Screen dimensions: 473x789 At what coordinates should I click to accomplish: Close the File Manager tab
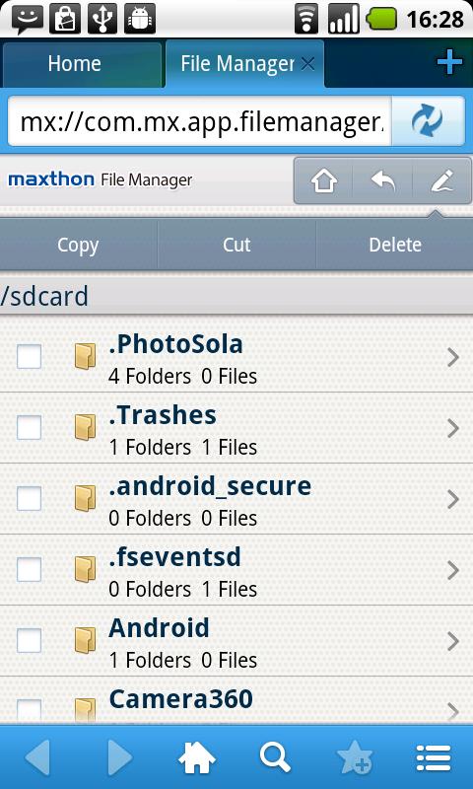[307, 64]
